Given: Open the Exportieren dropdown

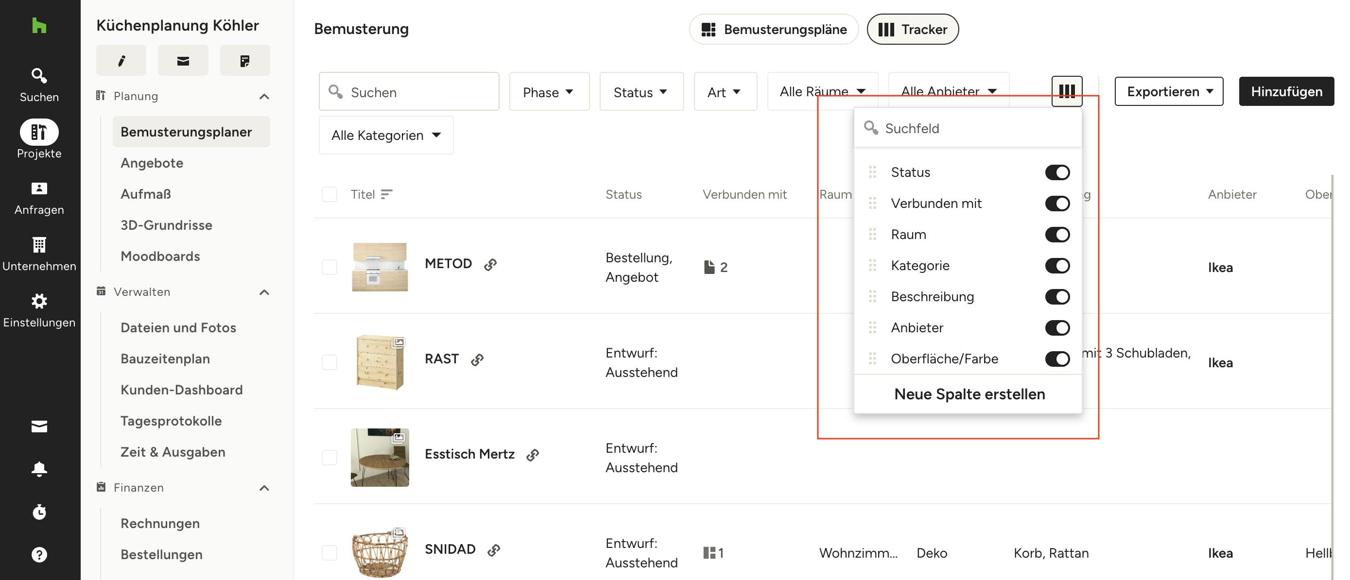Looking at the screenshot, I should (x=1169, y=91).
